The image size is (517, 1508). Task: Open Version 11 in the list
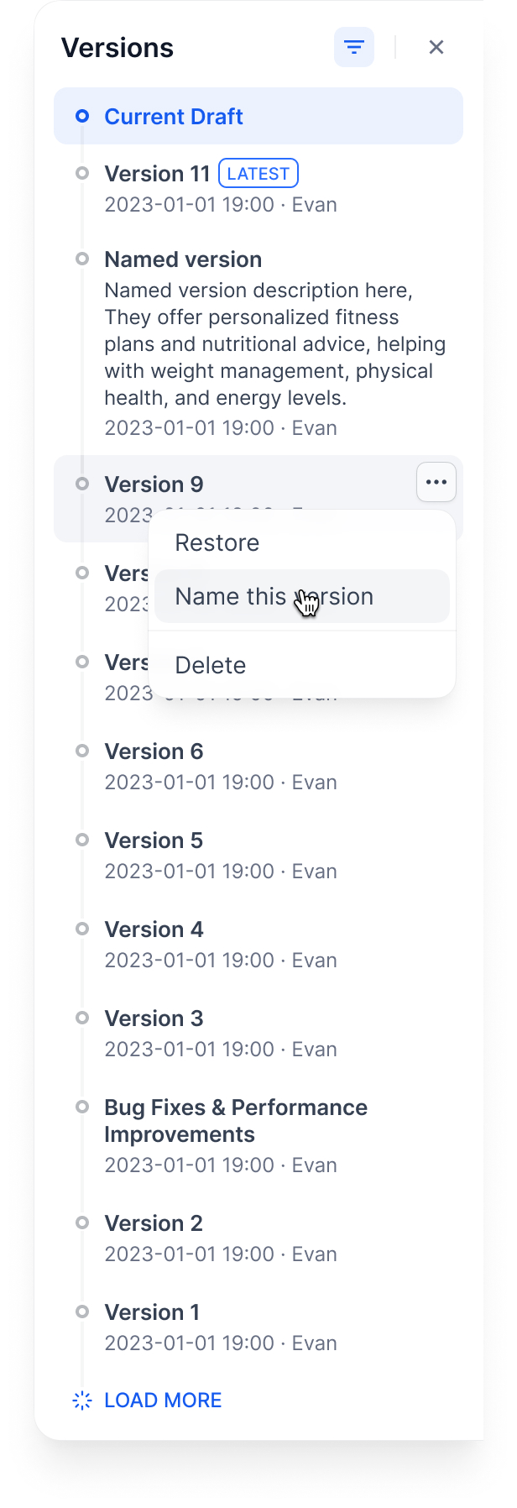tap(157, 175)
